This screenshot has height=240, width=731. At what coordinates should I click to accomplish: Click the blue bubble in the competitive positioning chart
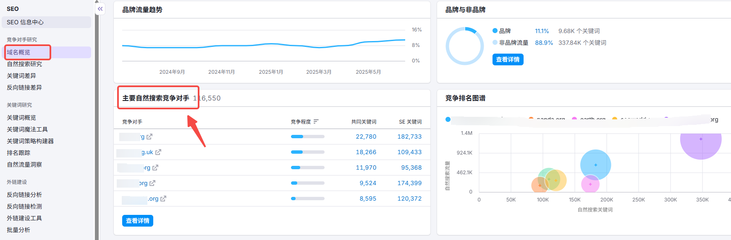click(595, 165)
